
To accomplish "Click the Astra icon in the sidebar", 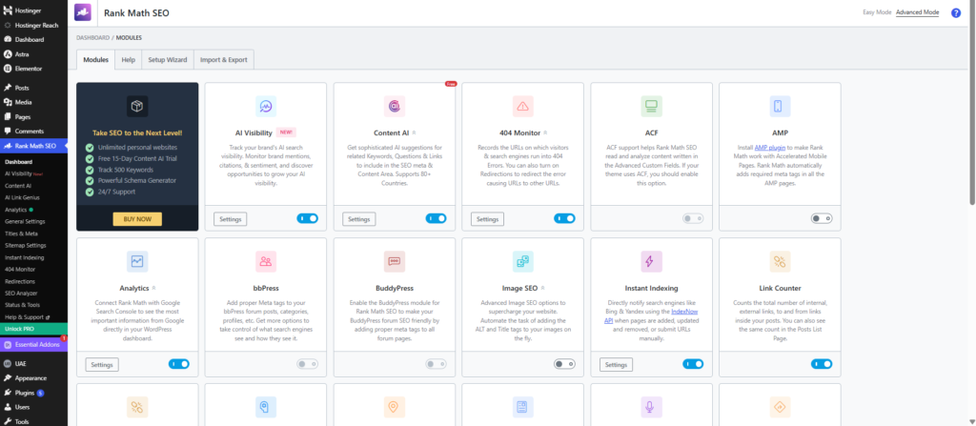I will tap(8, 54).
